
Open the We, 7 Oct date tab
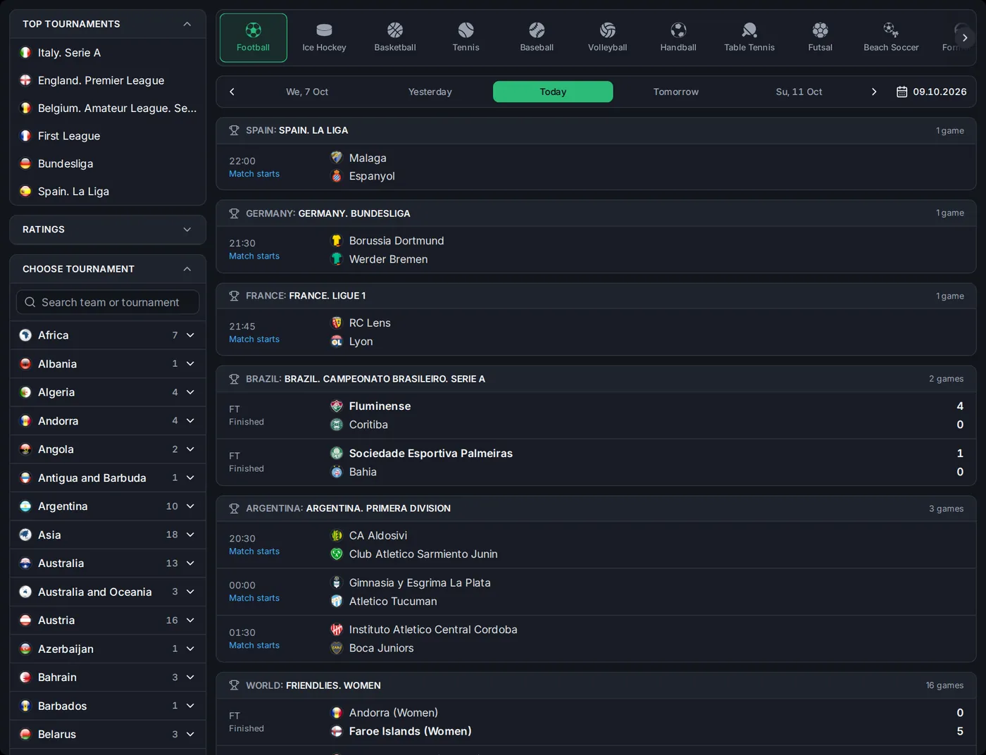[307, 92]
